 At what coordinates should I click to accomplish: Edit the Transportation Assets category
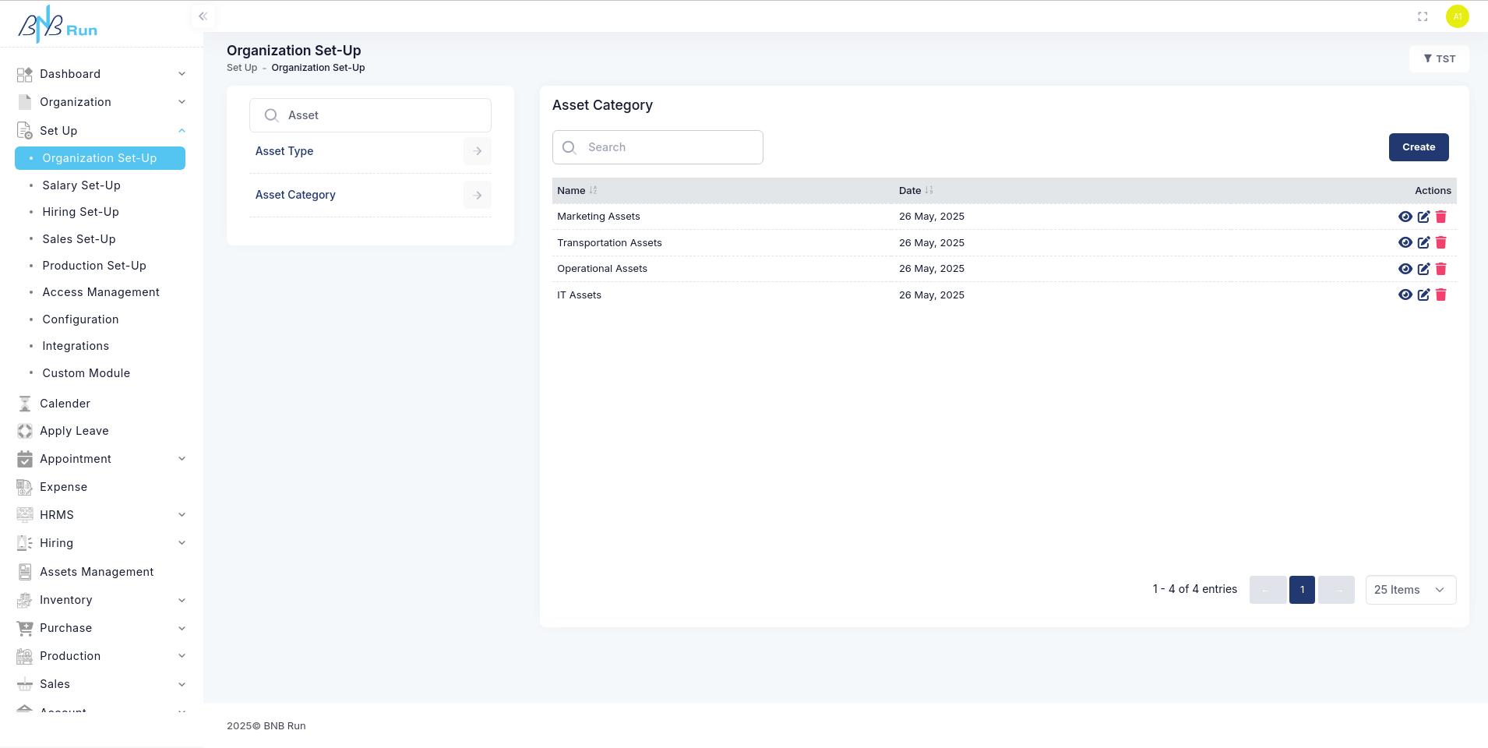click(1423, 243)
